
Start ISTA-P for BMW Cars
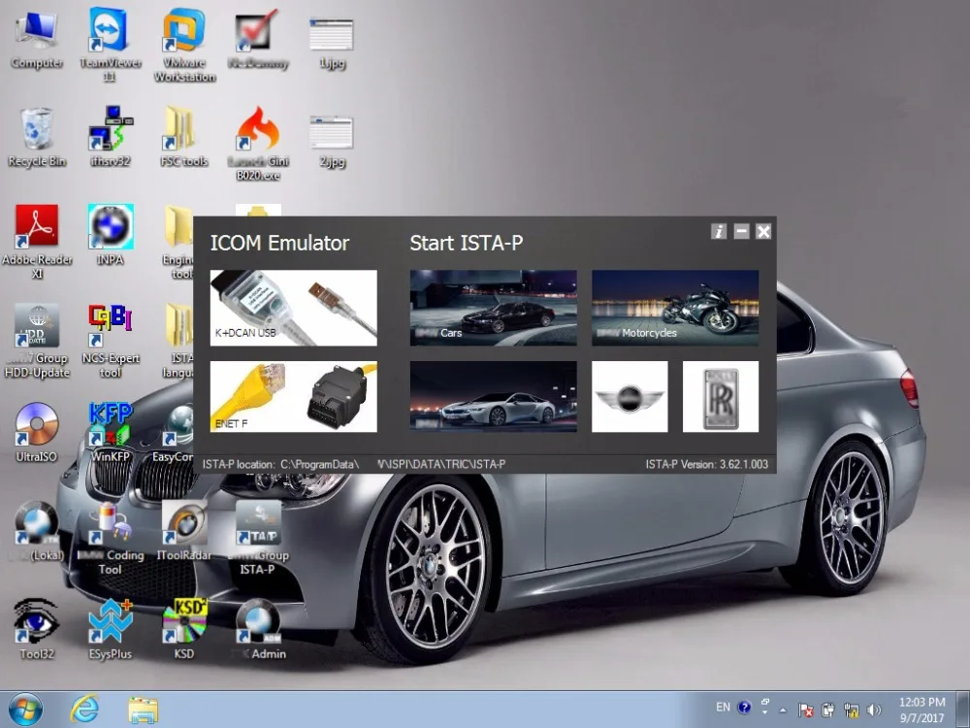[493, 308]
